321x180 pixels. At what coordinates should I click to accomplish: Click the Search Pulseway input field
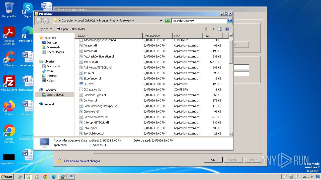point(199,21)
